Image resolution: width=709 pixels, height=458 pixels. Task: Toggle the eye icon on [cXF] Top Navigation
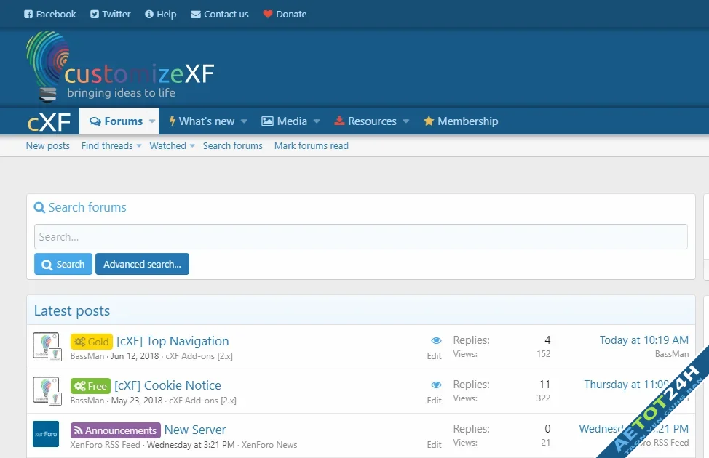click(x=436, y=340)
